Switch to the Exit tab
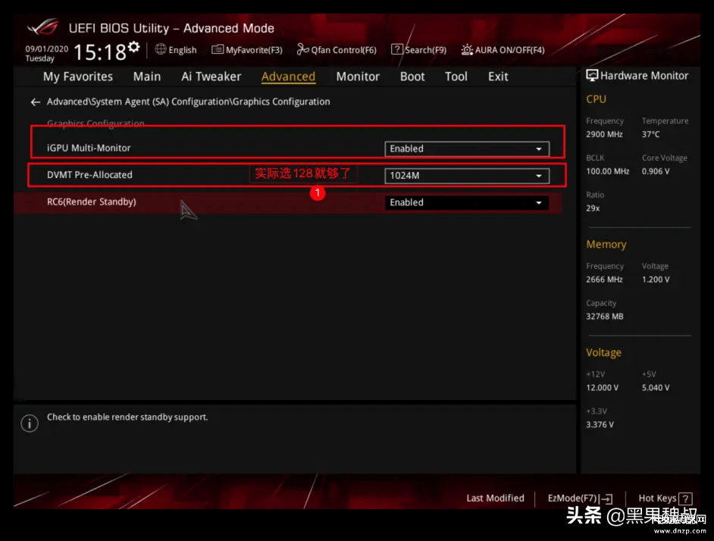Image resolution: width=714 pixels, height=541 pixels. coord(498,77)
